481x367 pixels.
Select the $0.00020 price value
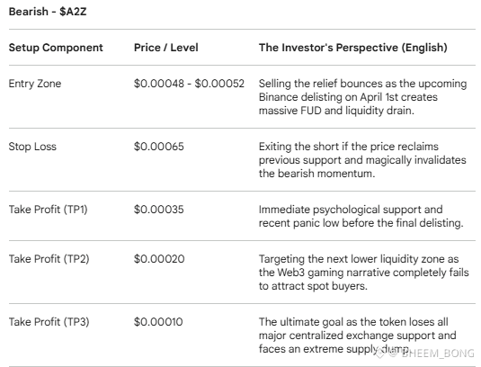point(159,259)
